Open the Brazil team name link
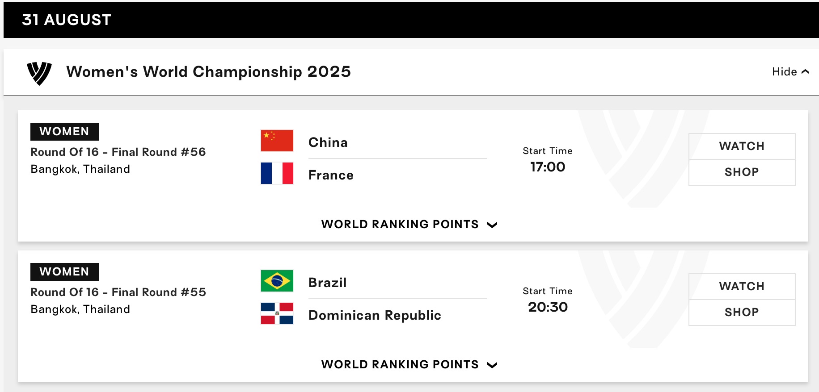 click(x=328, y=283)
